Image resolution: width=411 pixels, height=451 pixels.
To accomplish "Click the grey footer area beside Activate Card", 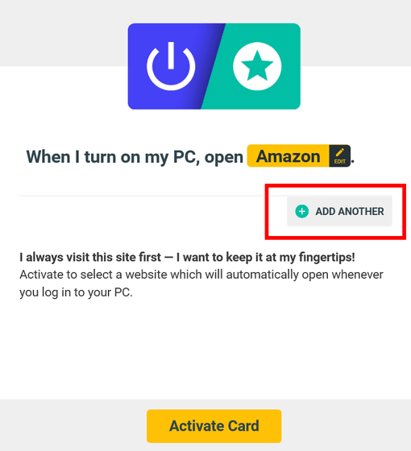I will (346, 425).
